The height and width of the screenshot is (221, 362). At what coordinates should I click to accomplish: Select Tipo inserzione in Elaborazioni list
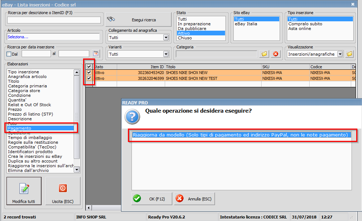(x=40, y=72)
